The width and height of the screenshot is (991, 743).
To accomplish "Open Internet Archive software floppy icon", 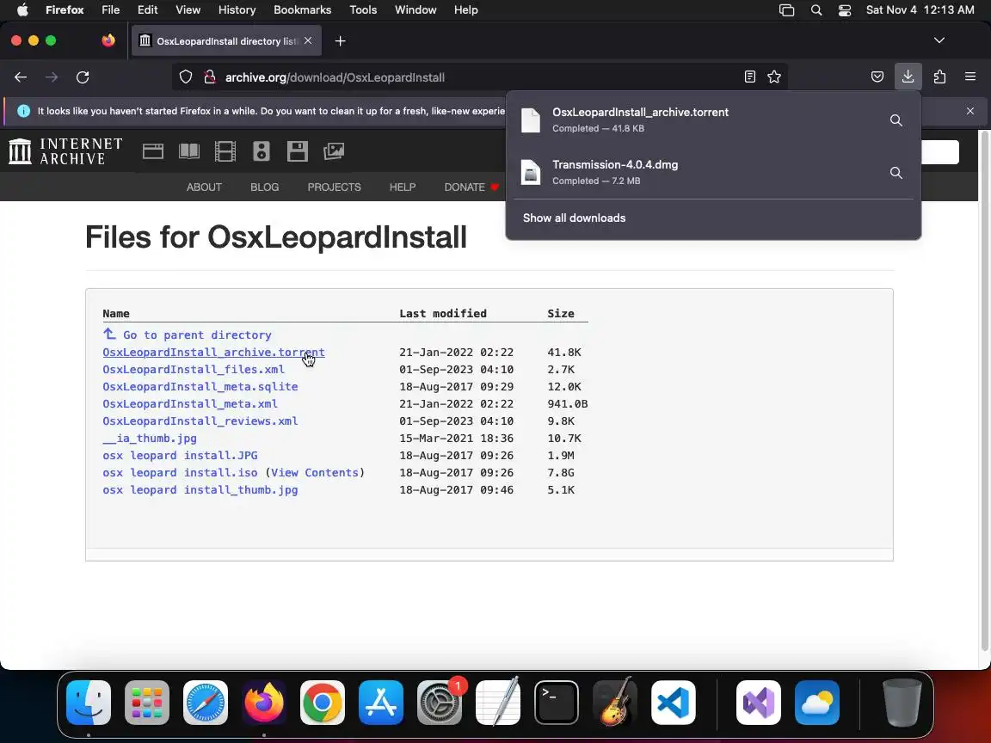I will 297,151.
